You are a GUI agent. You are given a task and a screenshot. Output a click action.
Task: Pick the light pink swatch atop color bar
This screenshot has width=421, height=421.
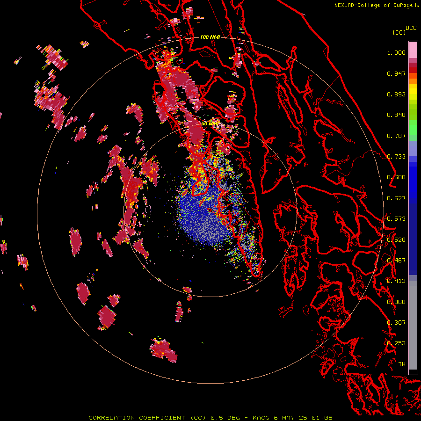(413, 50)
